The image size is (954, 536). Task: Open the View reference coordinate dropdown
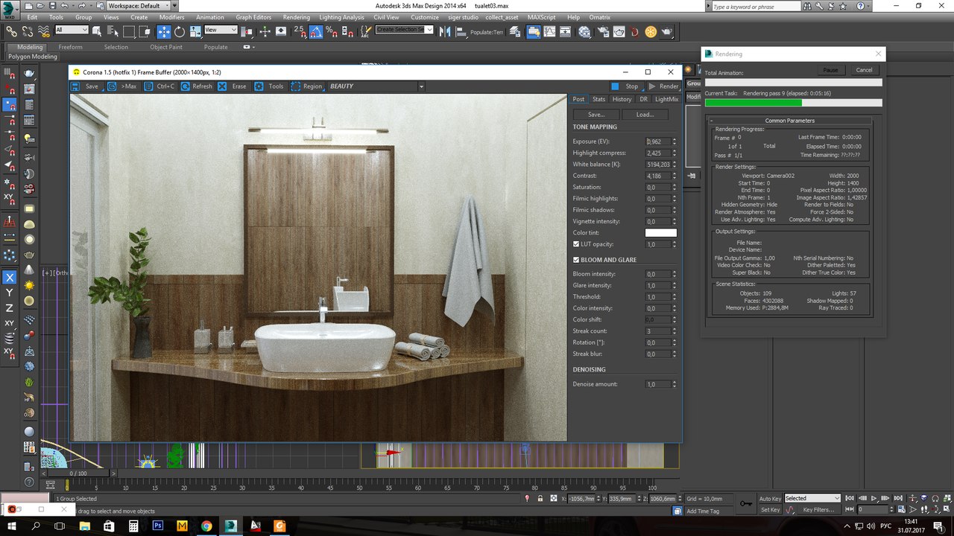tap(221, 31)
